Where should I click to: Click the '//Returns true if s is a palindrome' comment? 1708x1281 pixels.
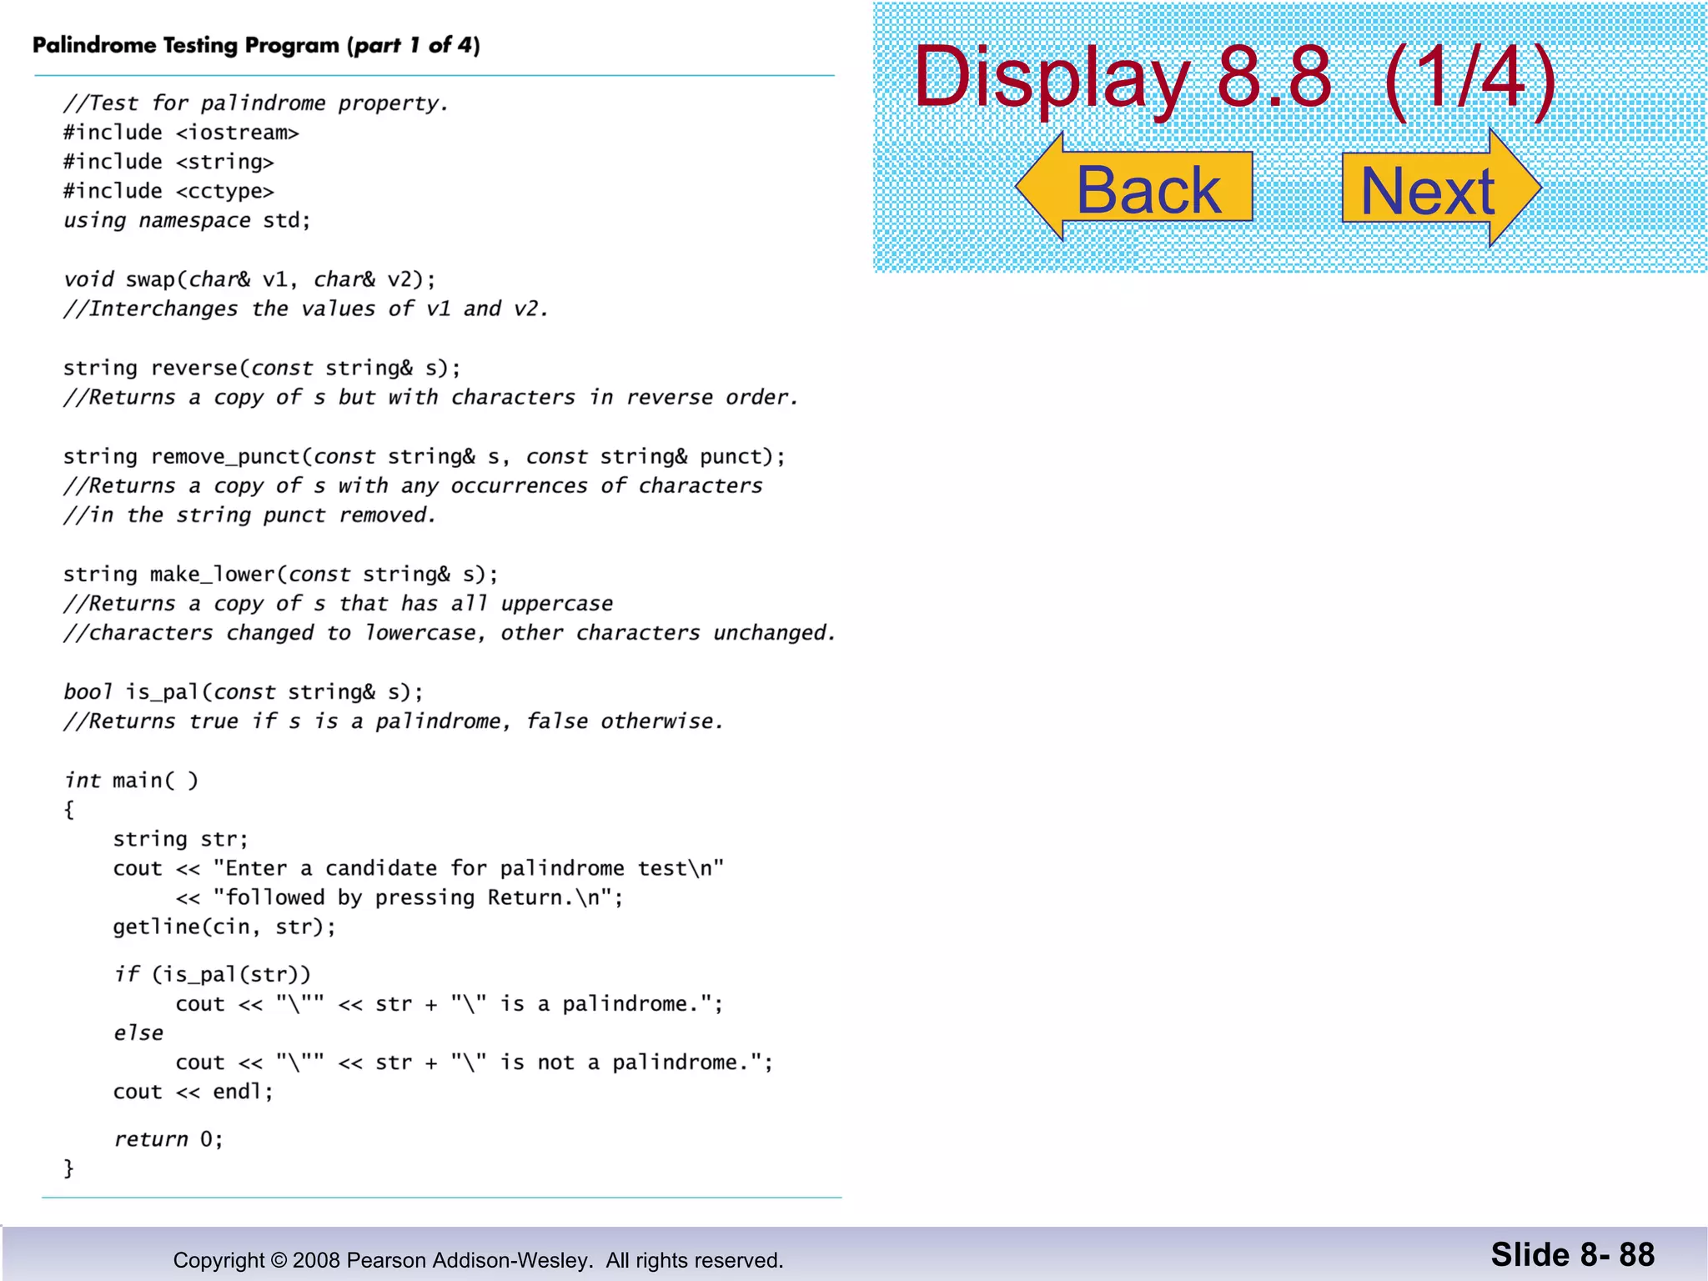click(394, 721)
